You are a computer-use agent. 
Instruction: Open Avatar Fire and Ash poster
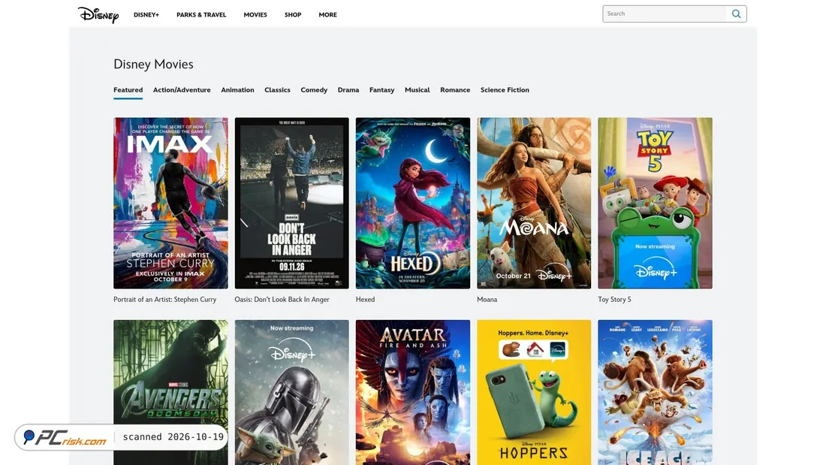[413, 392]
